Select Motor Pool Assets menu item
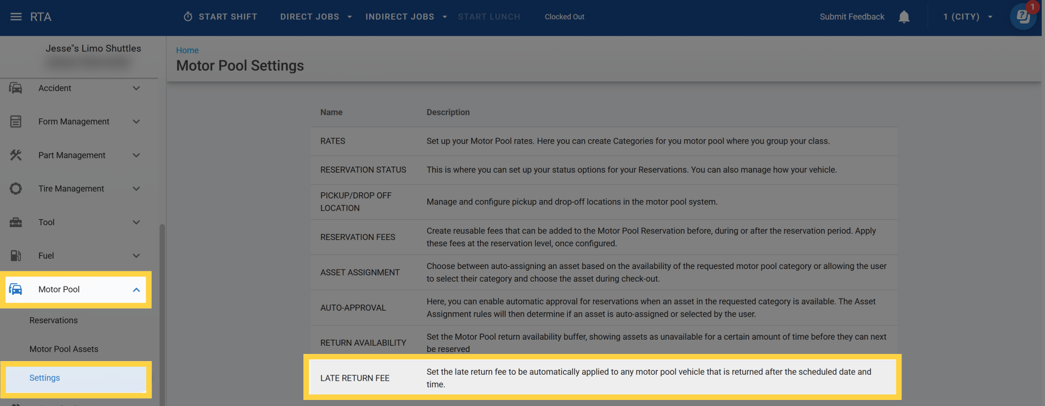1045x406 pixels. pos(64,349)
